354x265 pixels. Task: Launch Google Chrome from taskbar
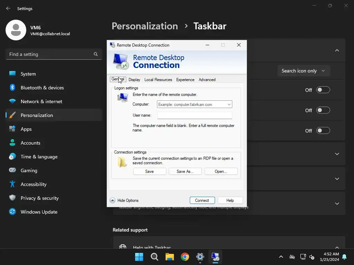coord(185,257)
